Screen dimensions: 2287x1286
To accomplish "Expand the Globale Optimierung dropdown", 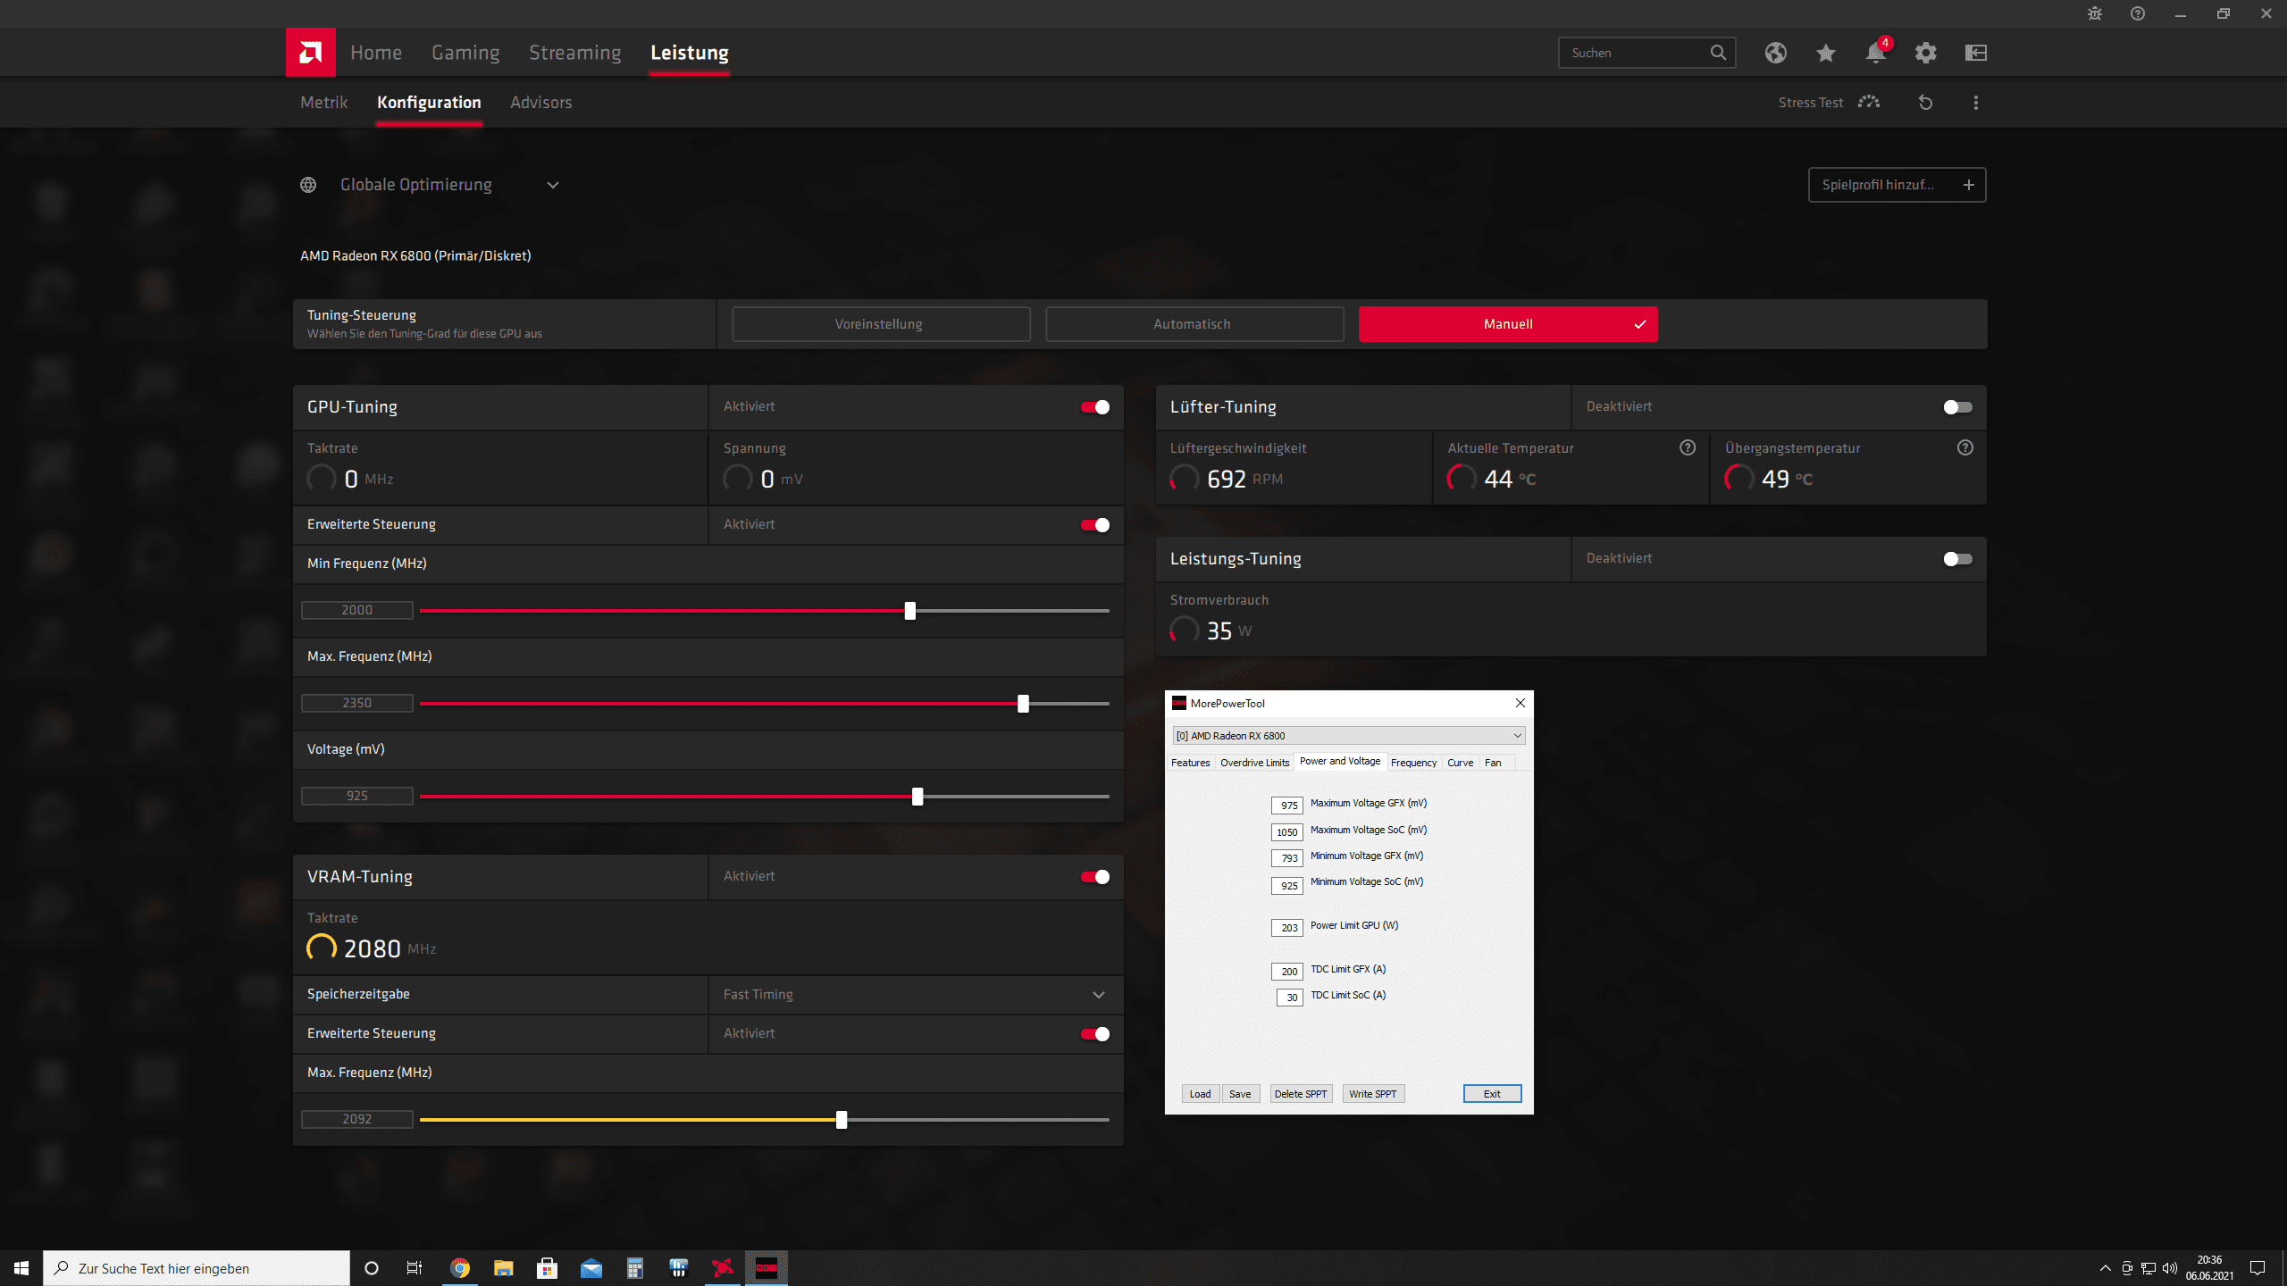I will tap(552, 185).
